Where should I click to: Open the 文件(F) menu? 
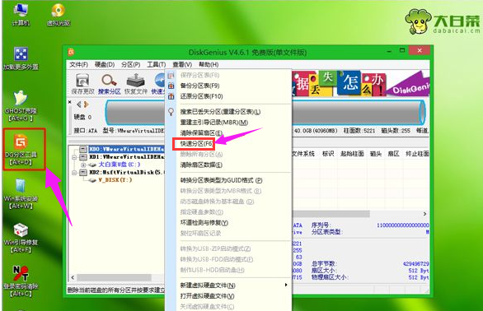(x=78, y=65)
